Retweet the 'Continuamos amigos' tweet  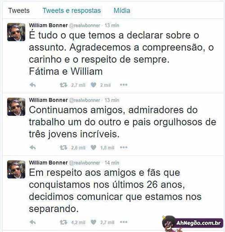63,148
